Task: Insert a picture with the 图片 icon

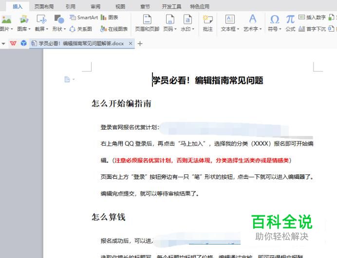Action: coord(6,19)
